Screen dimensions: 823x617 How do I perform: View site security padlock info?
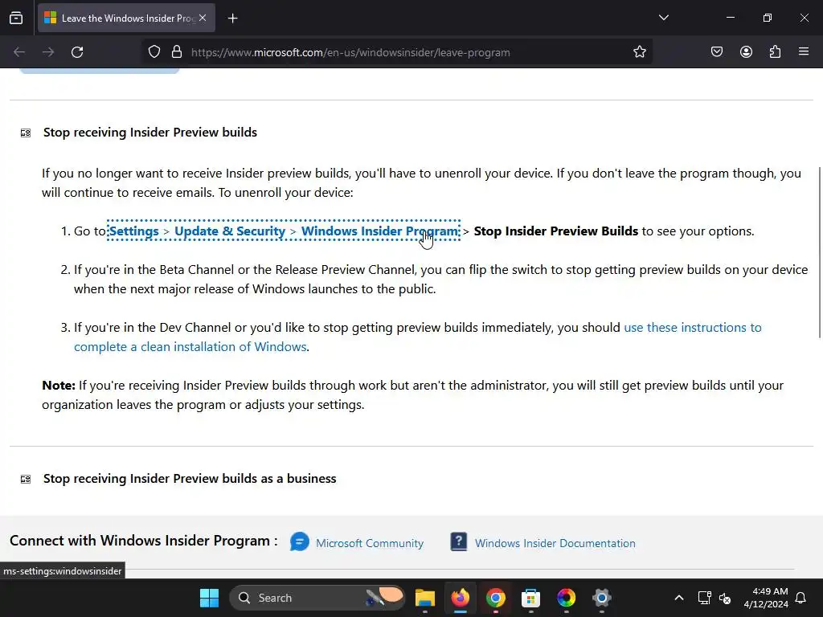177,52
